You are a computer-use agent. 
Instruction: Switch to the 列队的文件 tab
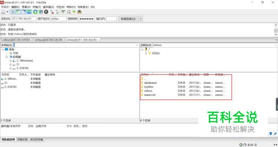[8, 139]
